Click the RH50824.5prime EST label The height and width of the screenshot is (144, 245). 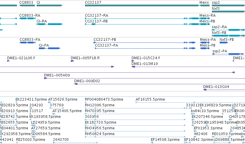pyautogui.click(x=100, y=134)
